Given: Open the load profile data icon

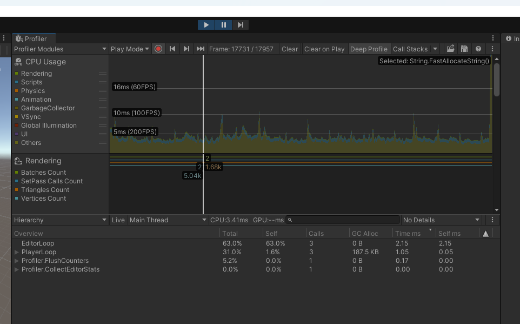Looking at the screenshot, I should pos(450,49).
